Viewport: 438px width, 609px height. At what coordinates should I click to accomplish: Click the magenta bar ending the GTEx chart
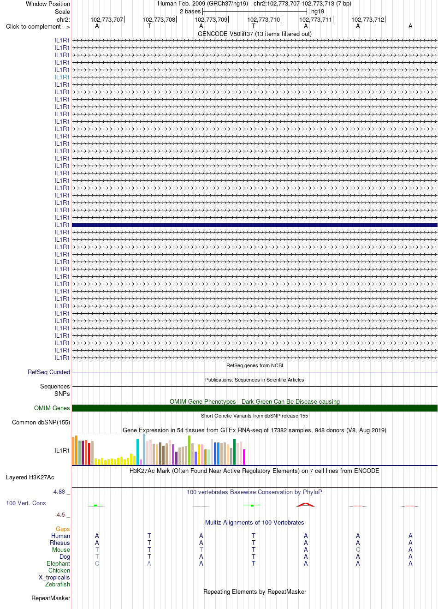pos(244,457)
